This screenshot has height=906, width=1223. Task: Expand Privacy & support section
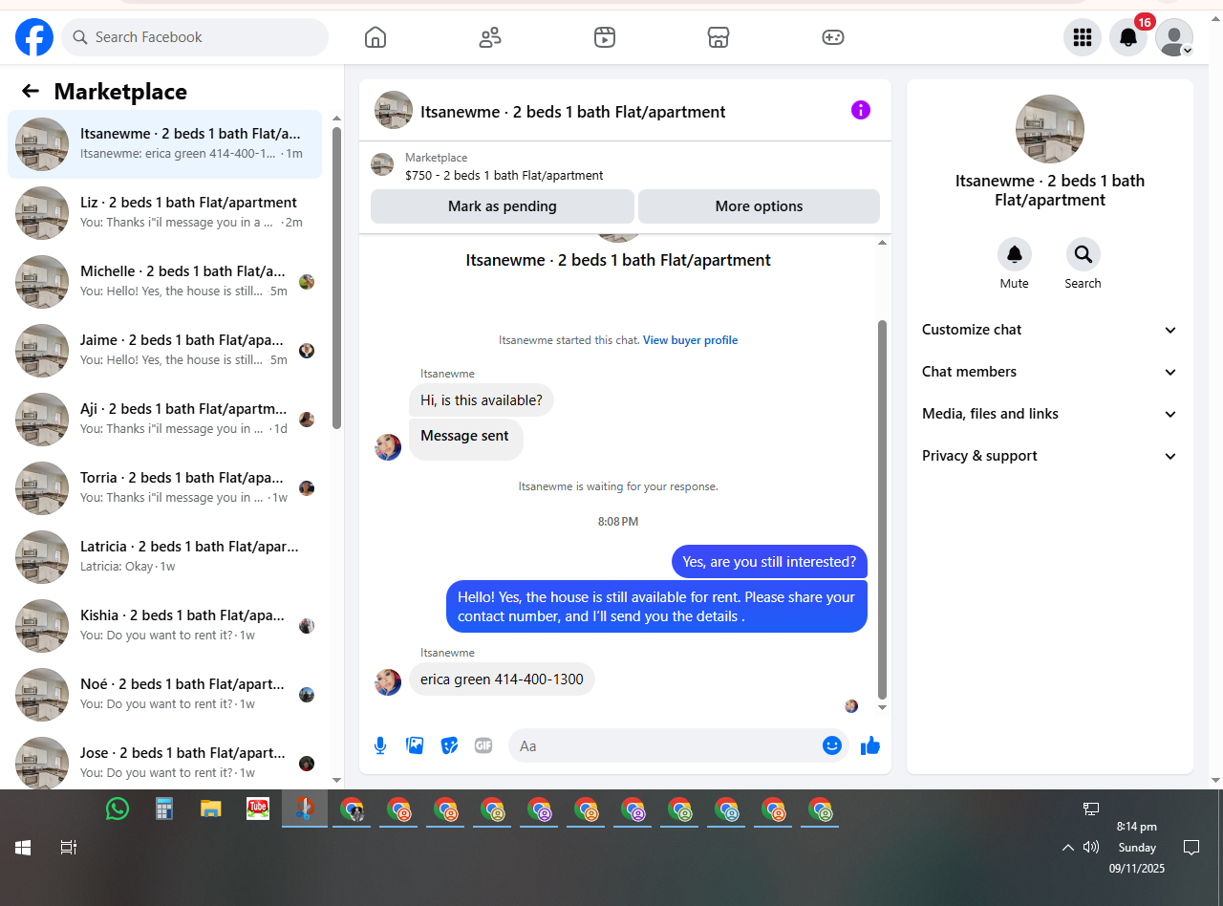(1049, 456)
